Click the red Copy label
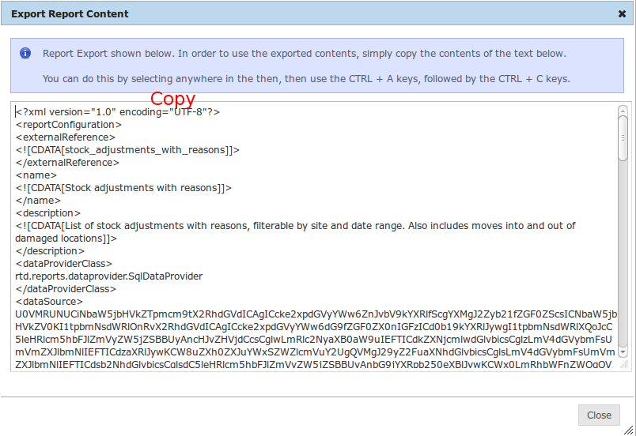 coord(172,99)
